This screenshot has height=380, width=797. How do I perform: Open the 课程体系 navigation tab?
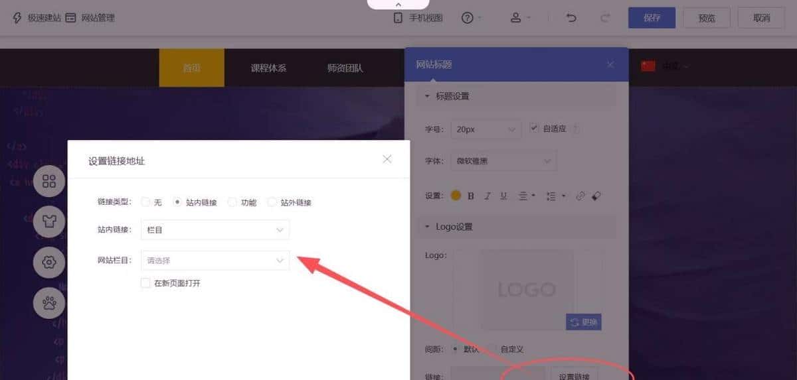pyautogui.click(x=268, y=68)
